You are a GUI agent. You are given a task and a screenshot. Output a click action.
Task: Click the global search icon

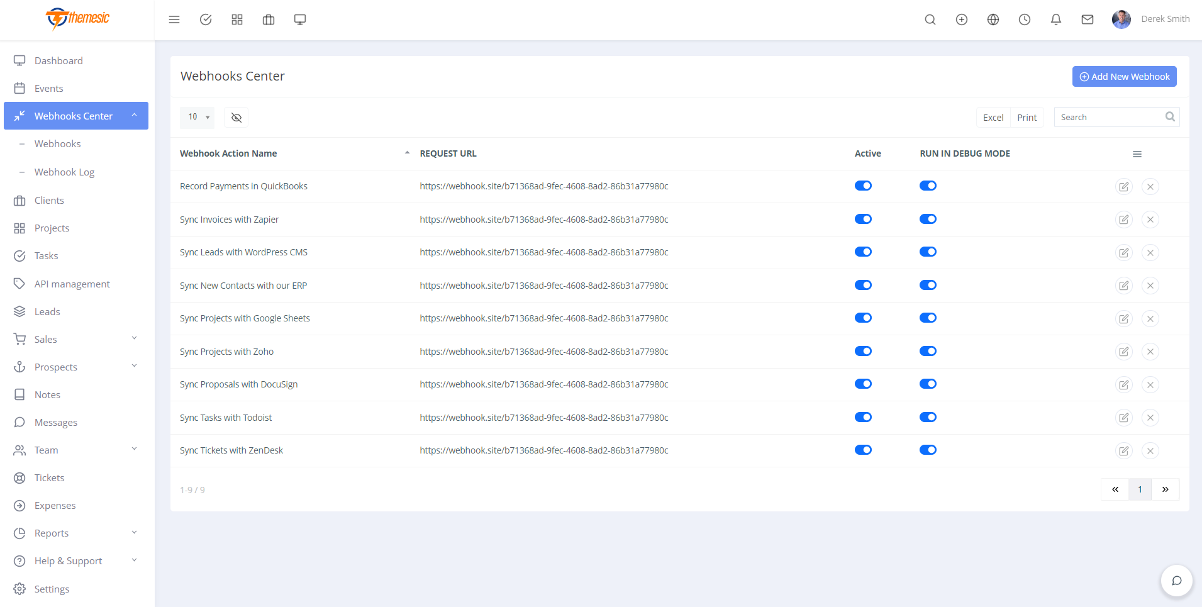point(930,19)
